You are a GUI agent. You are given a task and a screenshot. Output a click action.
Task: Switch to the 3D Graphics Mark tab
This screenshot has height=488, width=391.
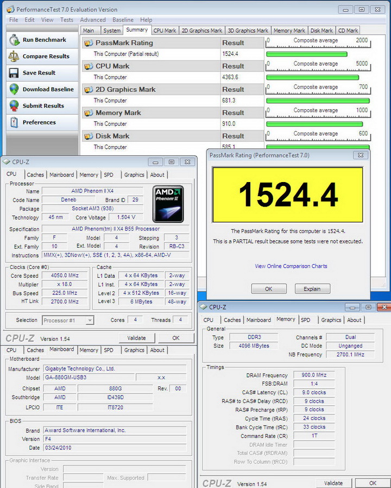click(x=248, y=30)
